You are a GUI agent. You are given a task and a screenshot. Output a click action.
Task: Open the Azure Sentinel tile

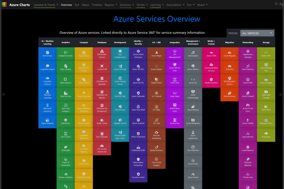click(138, 121)
